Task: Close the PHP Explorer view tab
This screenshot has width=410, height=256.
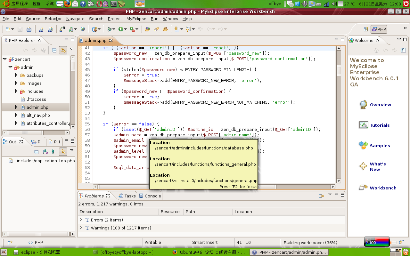Action: click(40, 40)
